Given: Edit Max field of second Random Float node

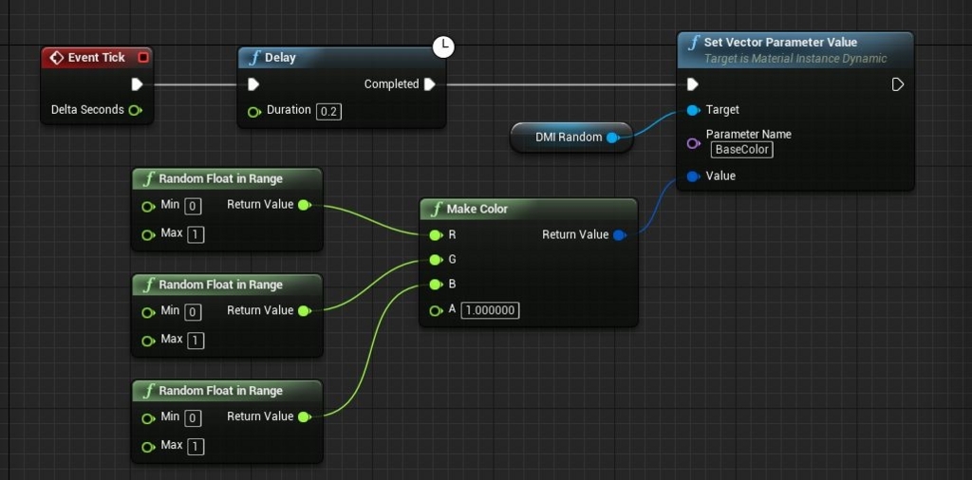Looking at the screenshot, I should coord(196,341).
